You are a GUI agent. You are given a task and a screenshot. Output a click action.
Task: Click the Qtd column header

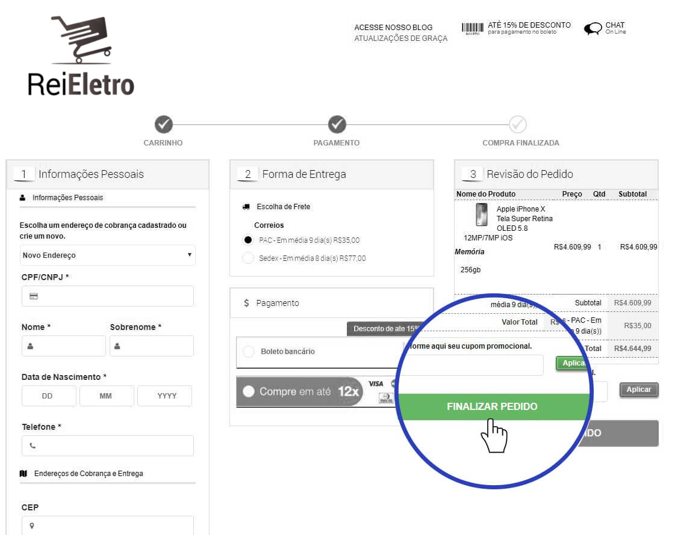(x=599, y=194)
